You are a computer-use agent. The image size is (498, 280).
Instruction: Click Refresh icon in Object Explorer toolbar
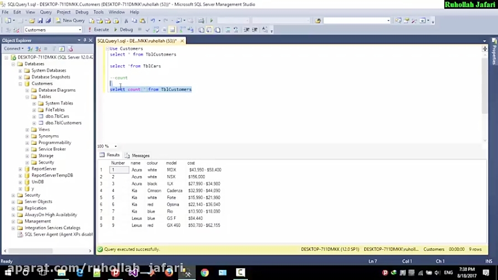pos(62,49)
